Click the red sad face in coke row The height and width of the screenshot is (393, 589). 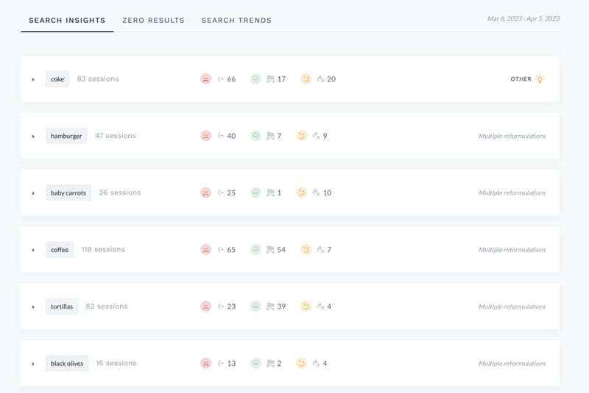[205, 79]
